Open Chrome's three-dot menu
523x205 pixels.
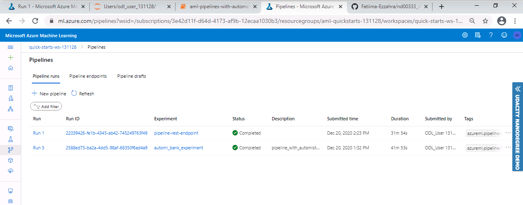[x=516, y=21]
